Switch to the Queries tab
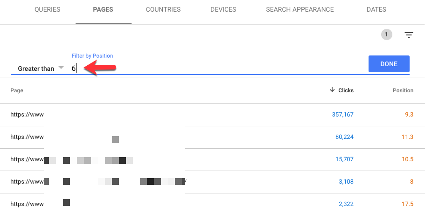 (x=48, y=9)
